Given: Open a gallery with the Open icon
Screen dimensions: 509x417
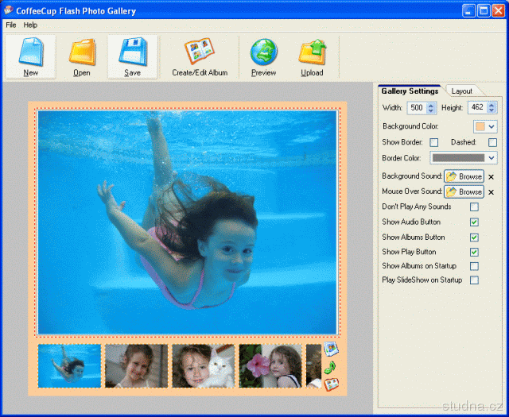Looking at the screenshot, I should click(82, 56).
